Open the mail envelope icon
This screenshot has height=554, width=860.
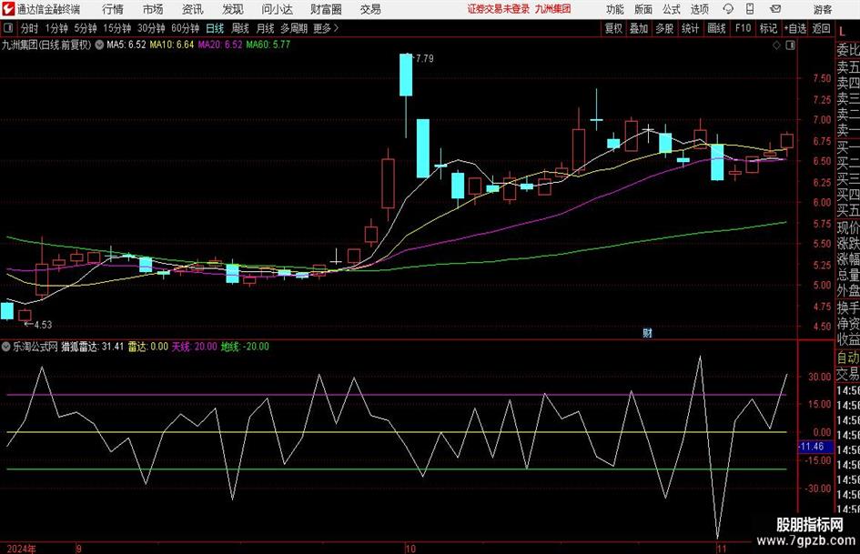(x=775, y=9)
